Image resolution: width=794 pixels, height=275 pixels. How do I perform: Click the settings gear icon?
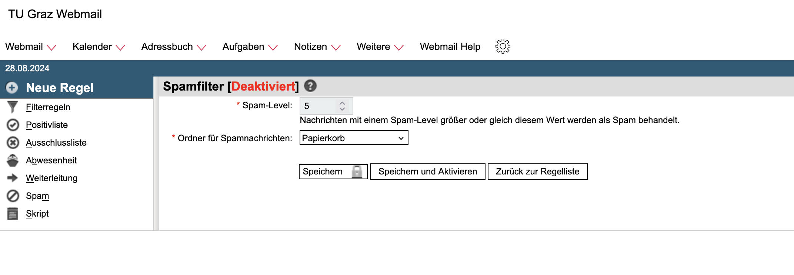coord(503,46)
